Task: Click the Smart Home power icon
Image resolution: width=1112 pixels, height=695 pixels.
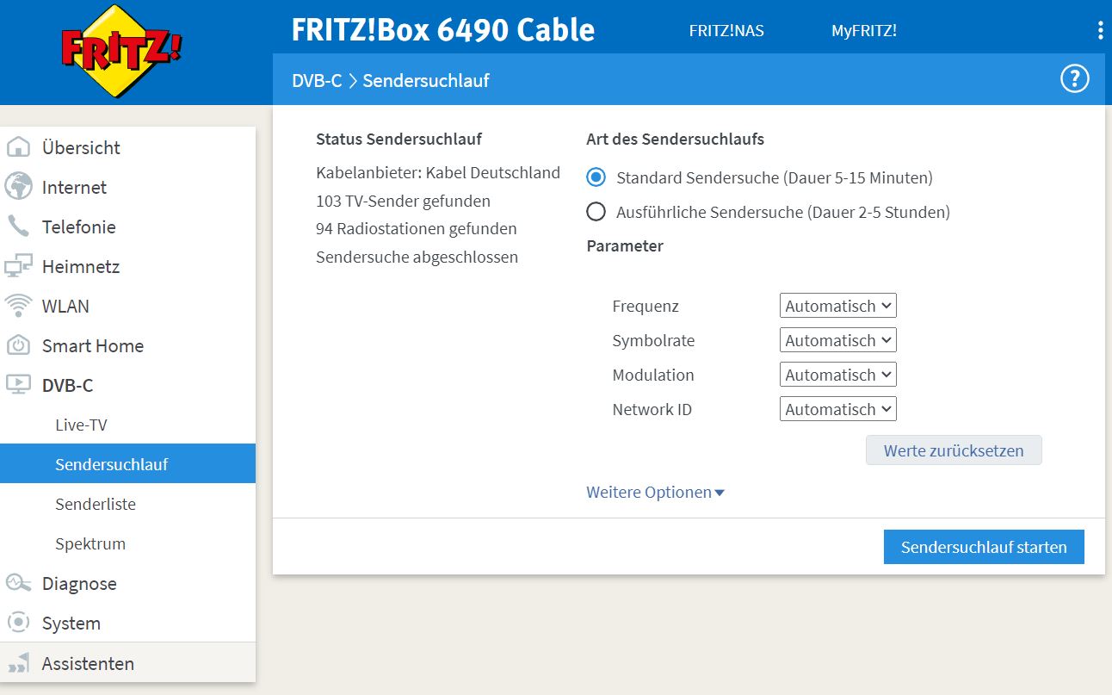Action: (x=18, y=345)
